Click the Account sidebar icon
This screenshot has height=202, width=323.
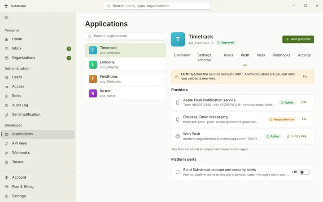(7, 177)
